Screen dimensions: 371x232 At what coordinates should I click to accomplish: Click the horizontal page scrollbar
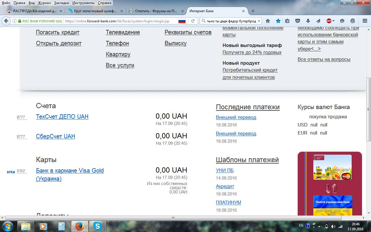pyautogui.click(x=173, y=218)
